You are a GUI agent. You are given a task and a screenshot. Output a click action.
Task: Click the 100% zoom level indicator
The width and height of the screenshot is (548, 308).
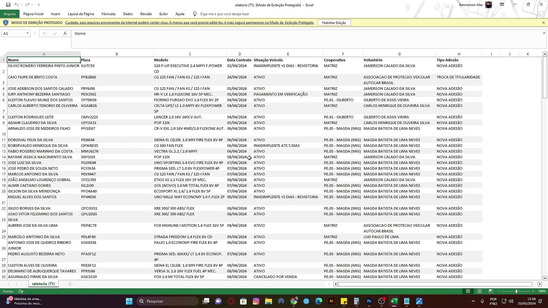pos(542,291)
